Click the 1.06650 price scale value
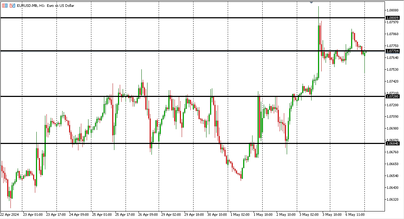 point(392,164)
